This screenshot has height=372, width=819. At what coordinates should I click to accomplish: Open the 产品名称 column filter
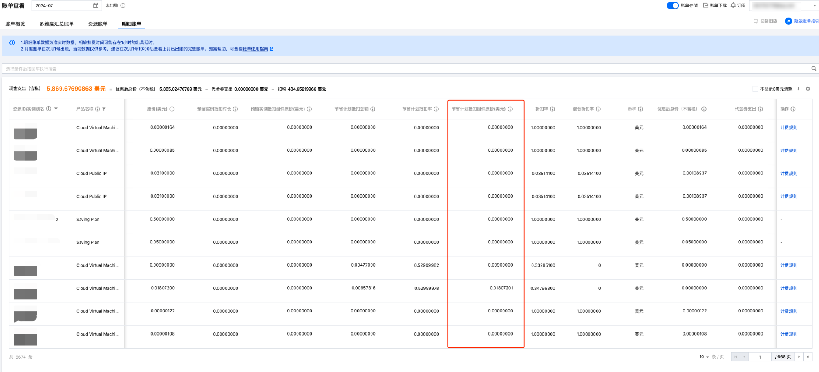(x=104, y=109)
